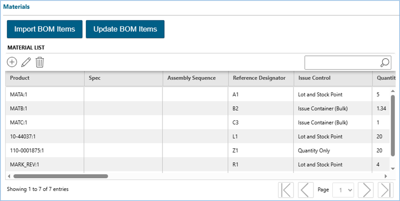Viewport: 400px width, 201px height.
Task: Click the horizontal scrollbar right arrow
Action: [x=386, y=176]
